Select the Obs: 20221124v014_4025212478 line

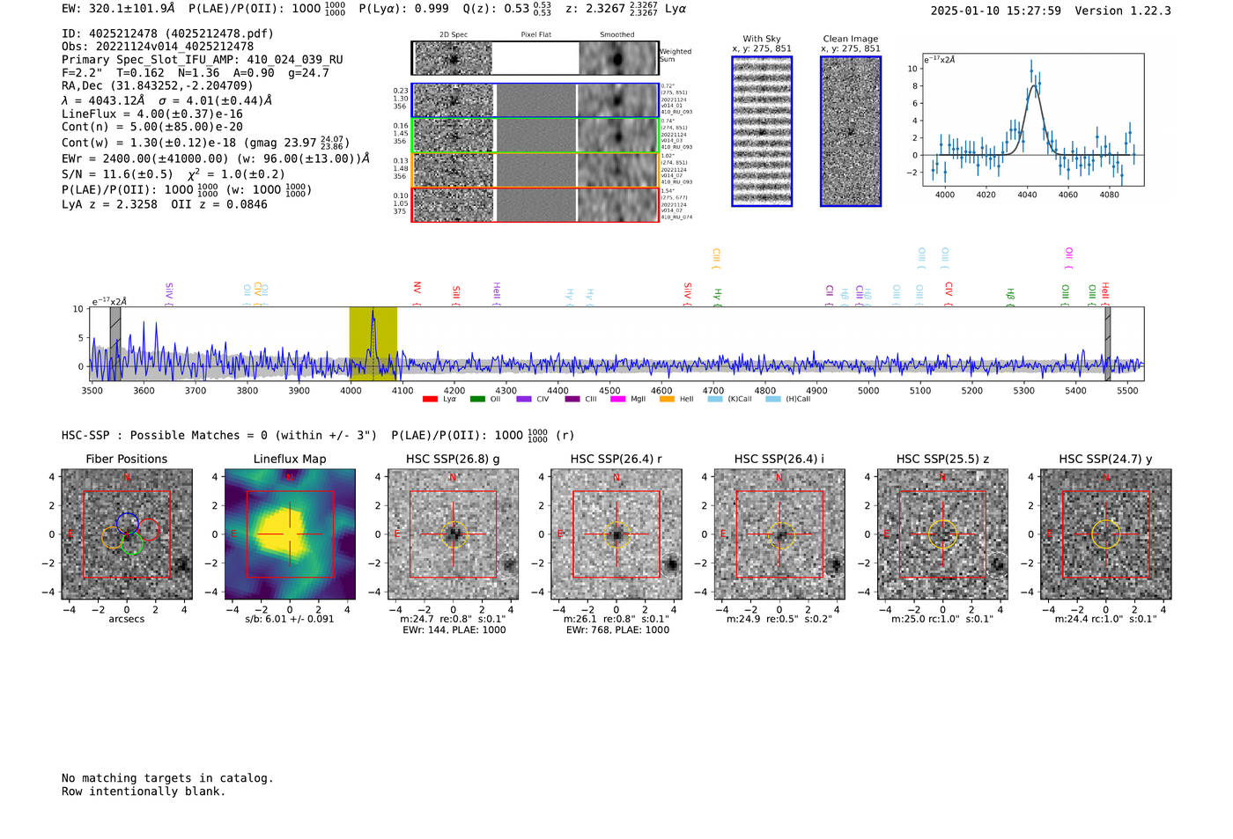click(x=158, y=46)
